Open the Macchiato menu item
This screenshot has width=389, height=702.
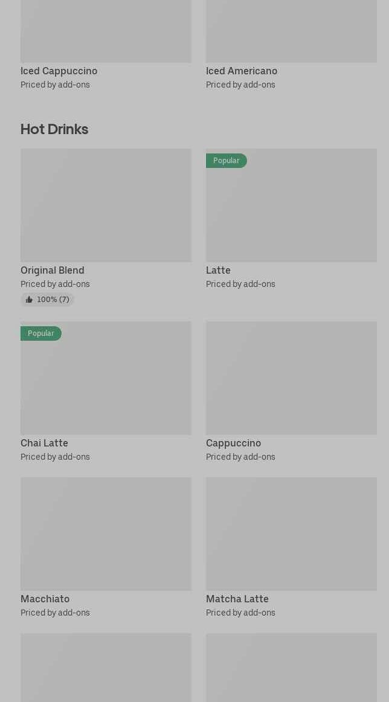(x=45, y=599)
